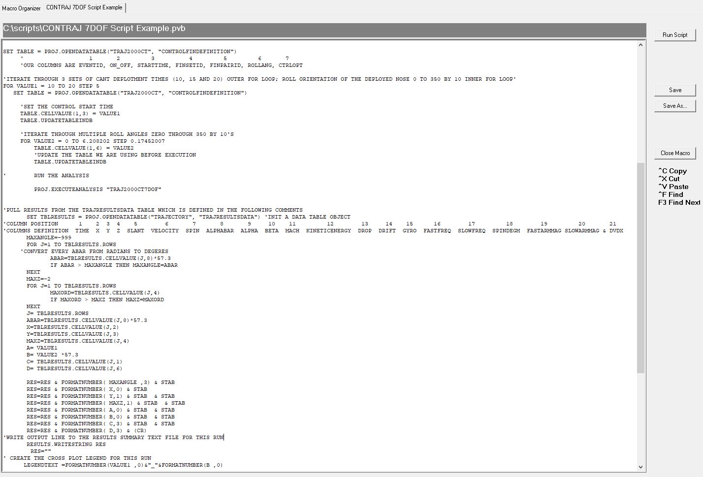Viewport: 703px width, 477px height.
Task: Click the script editor scroll down arrow
Action: point(640,467)
